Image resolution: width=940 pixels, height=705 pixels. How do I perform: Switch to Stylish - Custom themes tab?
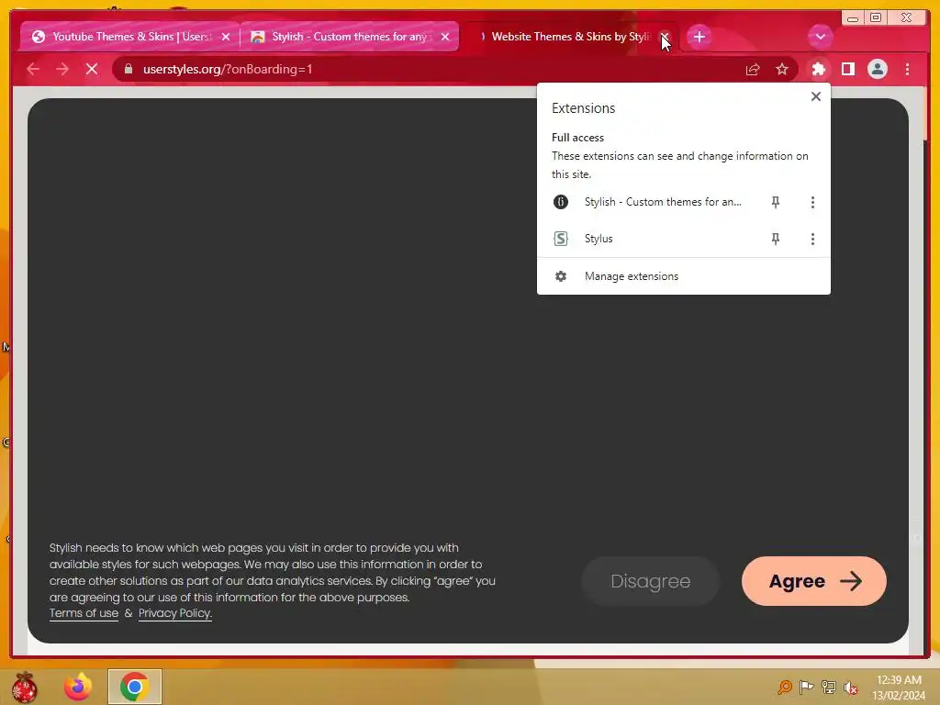[x=349, y=37]
